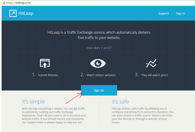Open the Sign In link

pyautogui.click(x=180, y=13)
